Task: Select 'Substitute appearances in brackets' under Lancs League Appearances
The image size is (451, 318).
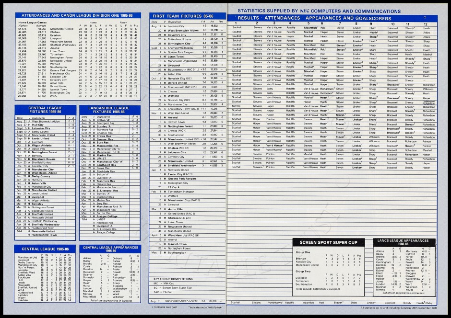Action: [404, 293]
